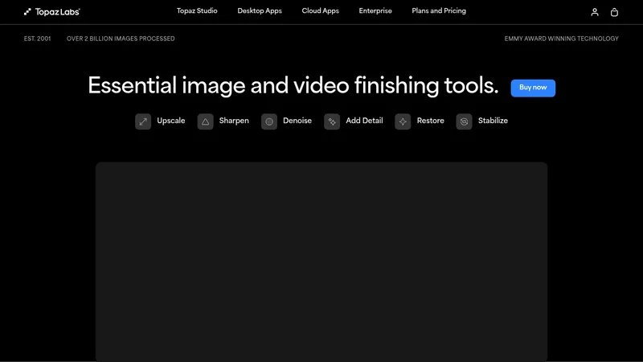This screenshot has width=643, height=362.
Task: Click the 'EST. 2001' text
Action: point(37,39)
